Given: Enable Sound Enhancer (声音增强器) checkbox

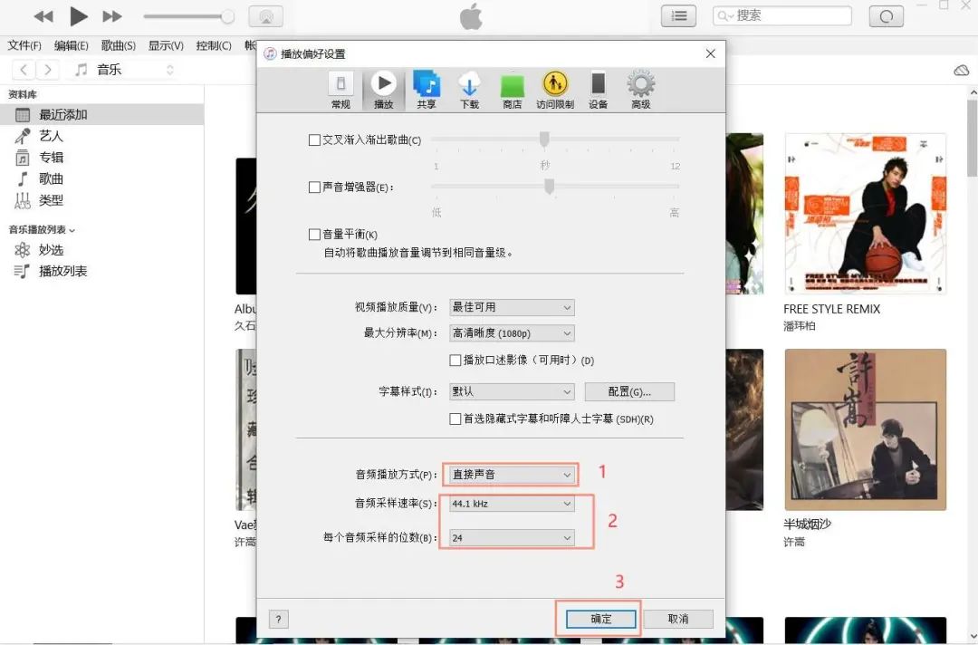Looking at the screenshot, I should pyautogui.click(x=314, y=188).
